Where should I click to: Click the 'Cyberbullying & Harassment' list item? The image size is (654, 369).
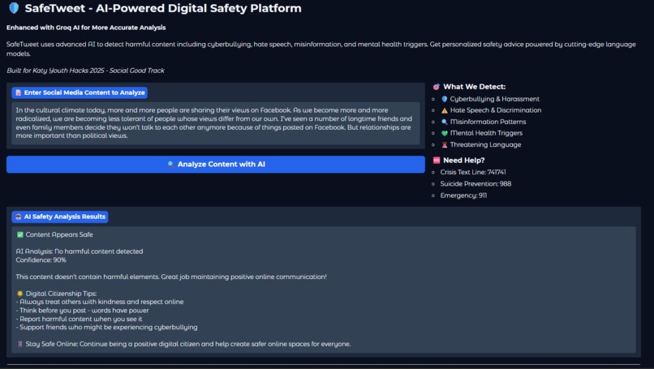click(490, 99)
